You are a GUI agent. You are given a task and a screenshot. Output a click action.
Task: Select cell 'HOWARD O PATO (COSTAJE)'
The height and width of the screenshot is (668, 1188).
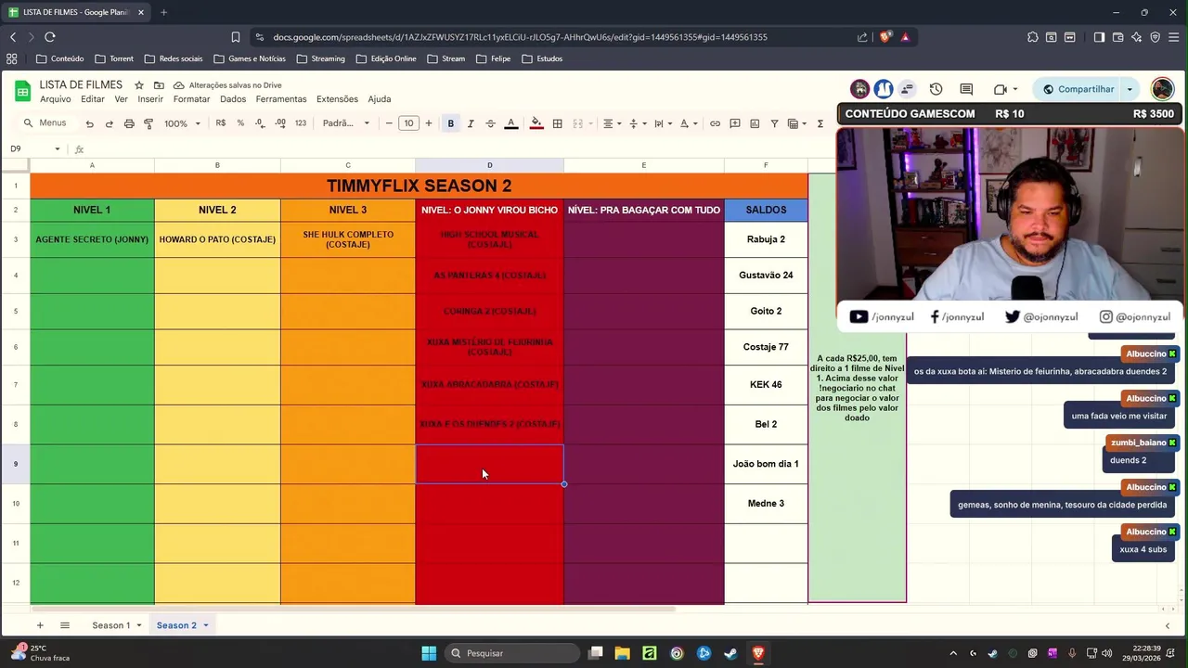click(217, 239)
